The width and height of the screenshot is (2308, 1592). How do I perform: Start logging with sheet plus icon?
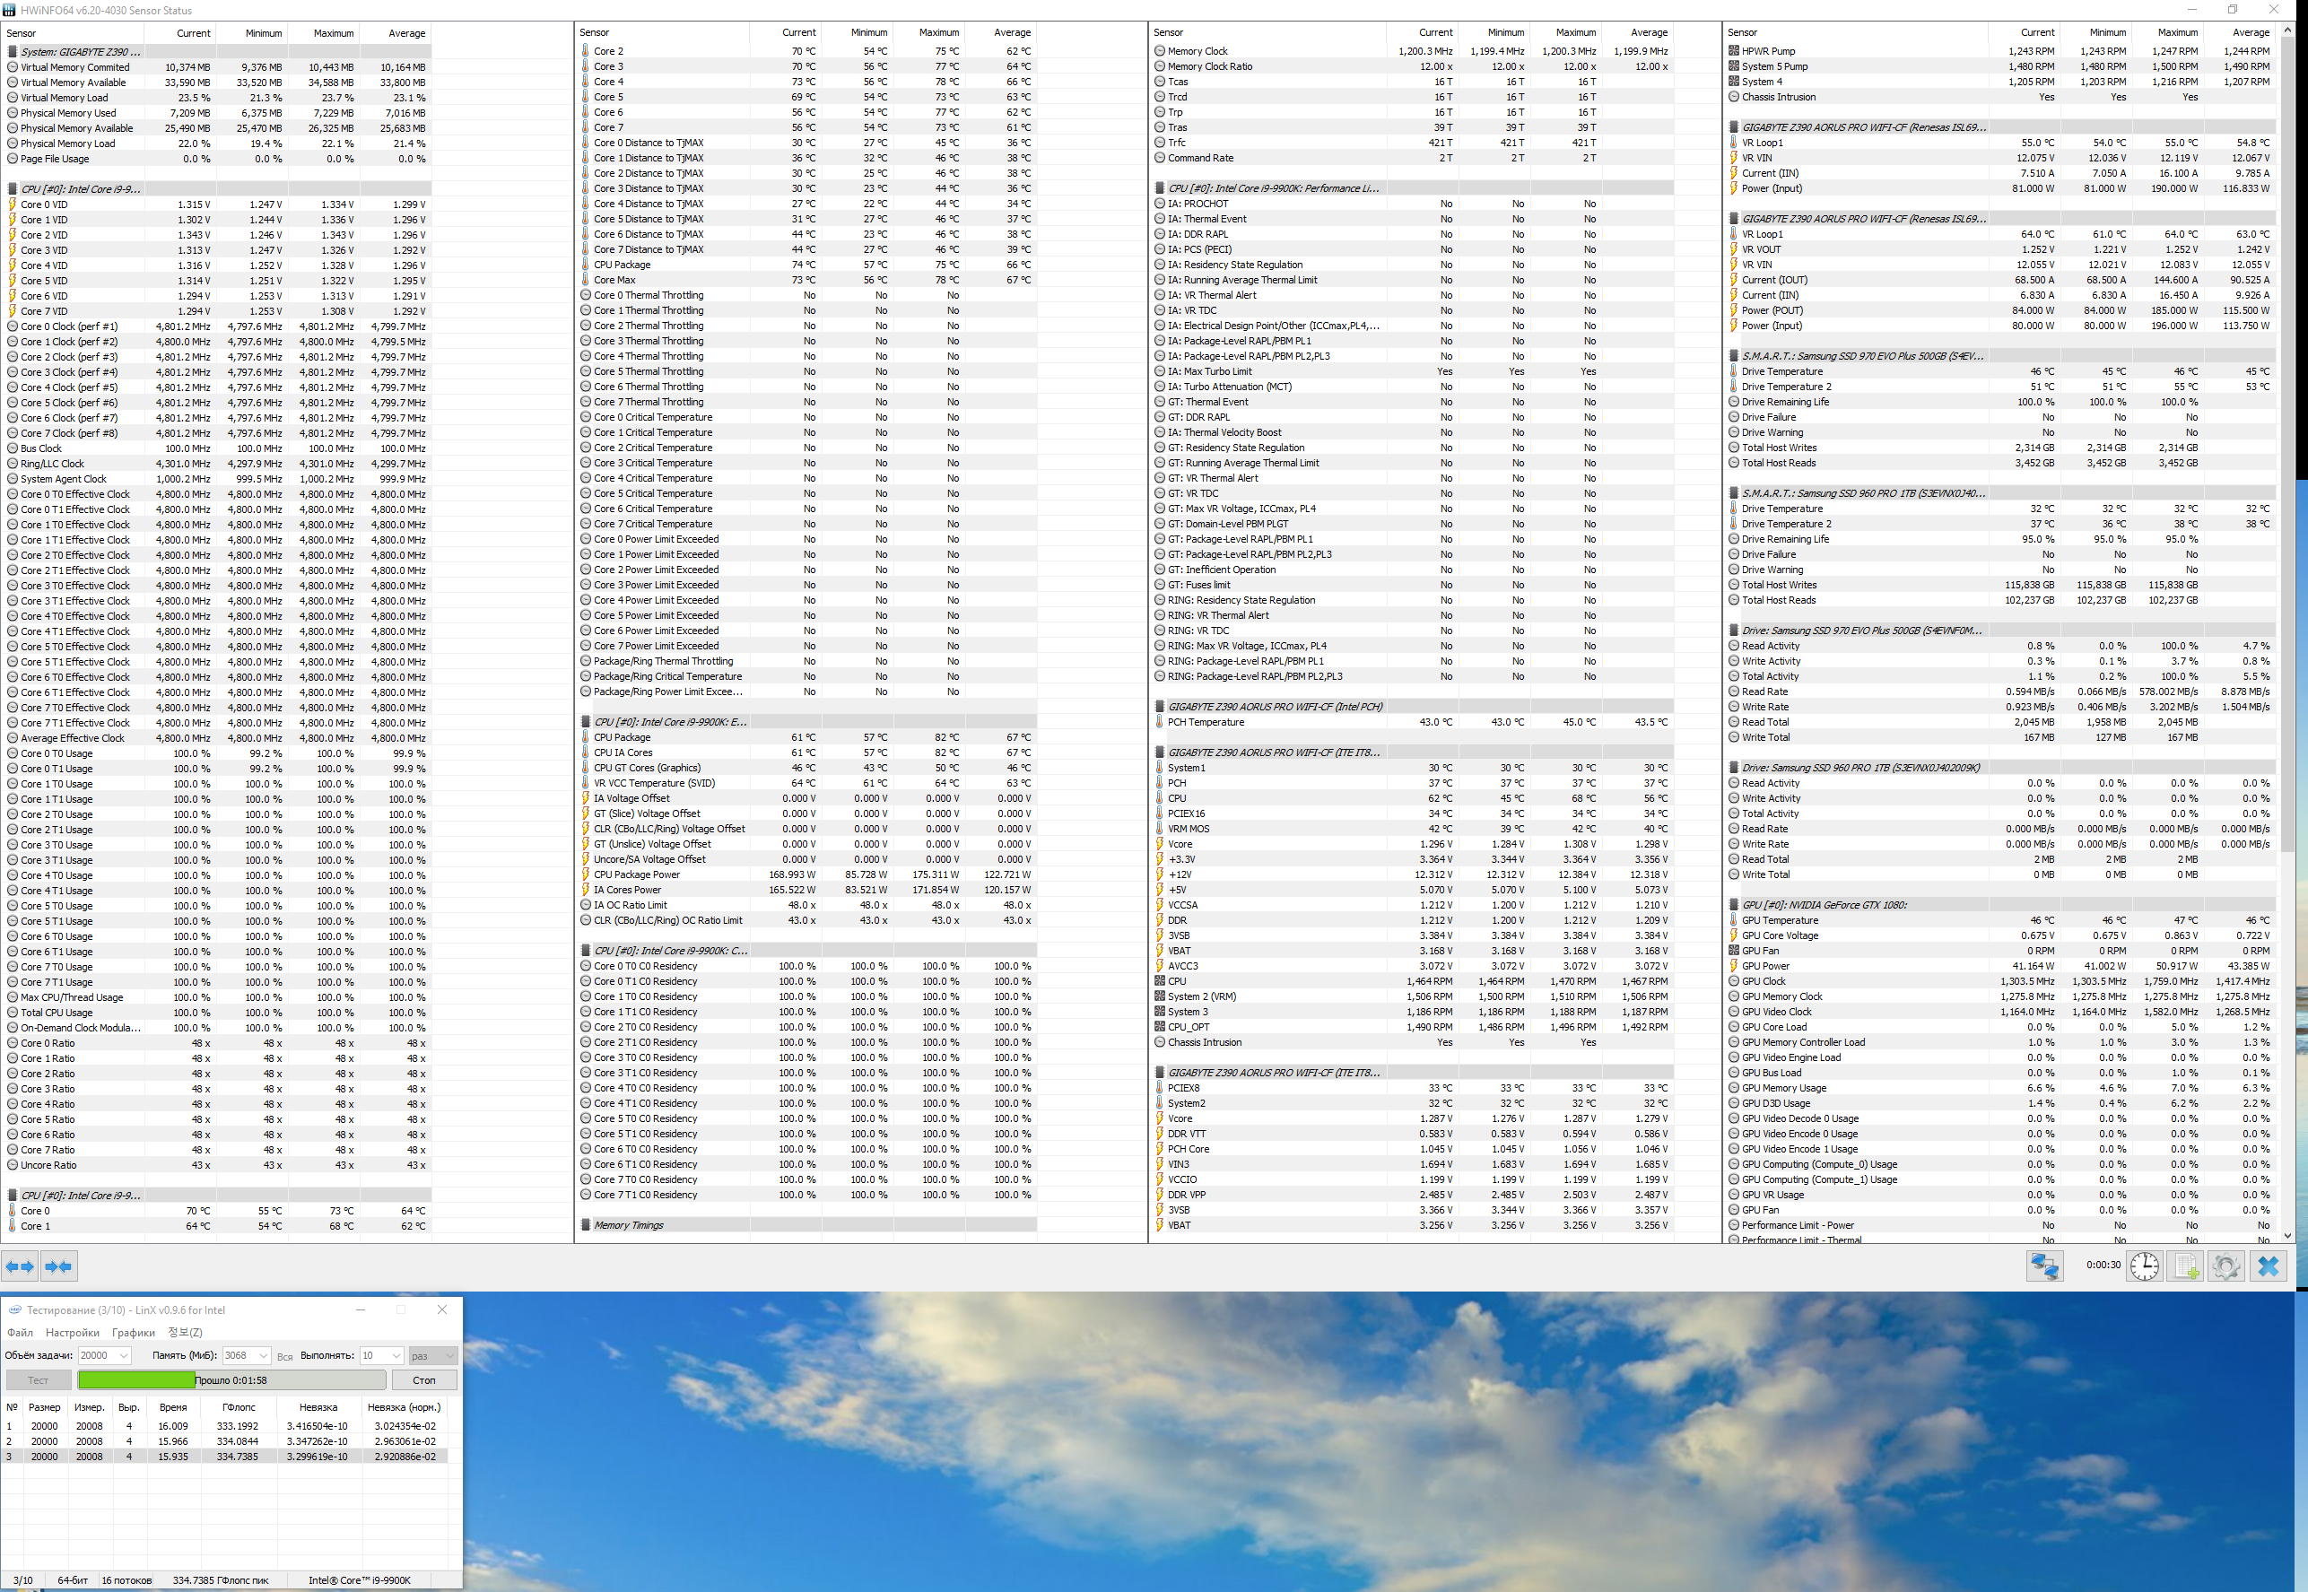[x=2186, y=1266]
